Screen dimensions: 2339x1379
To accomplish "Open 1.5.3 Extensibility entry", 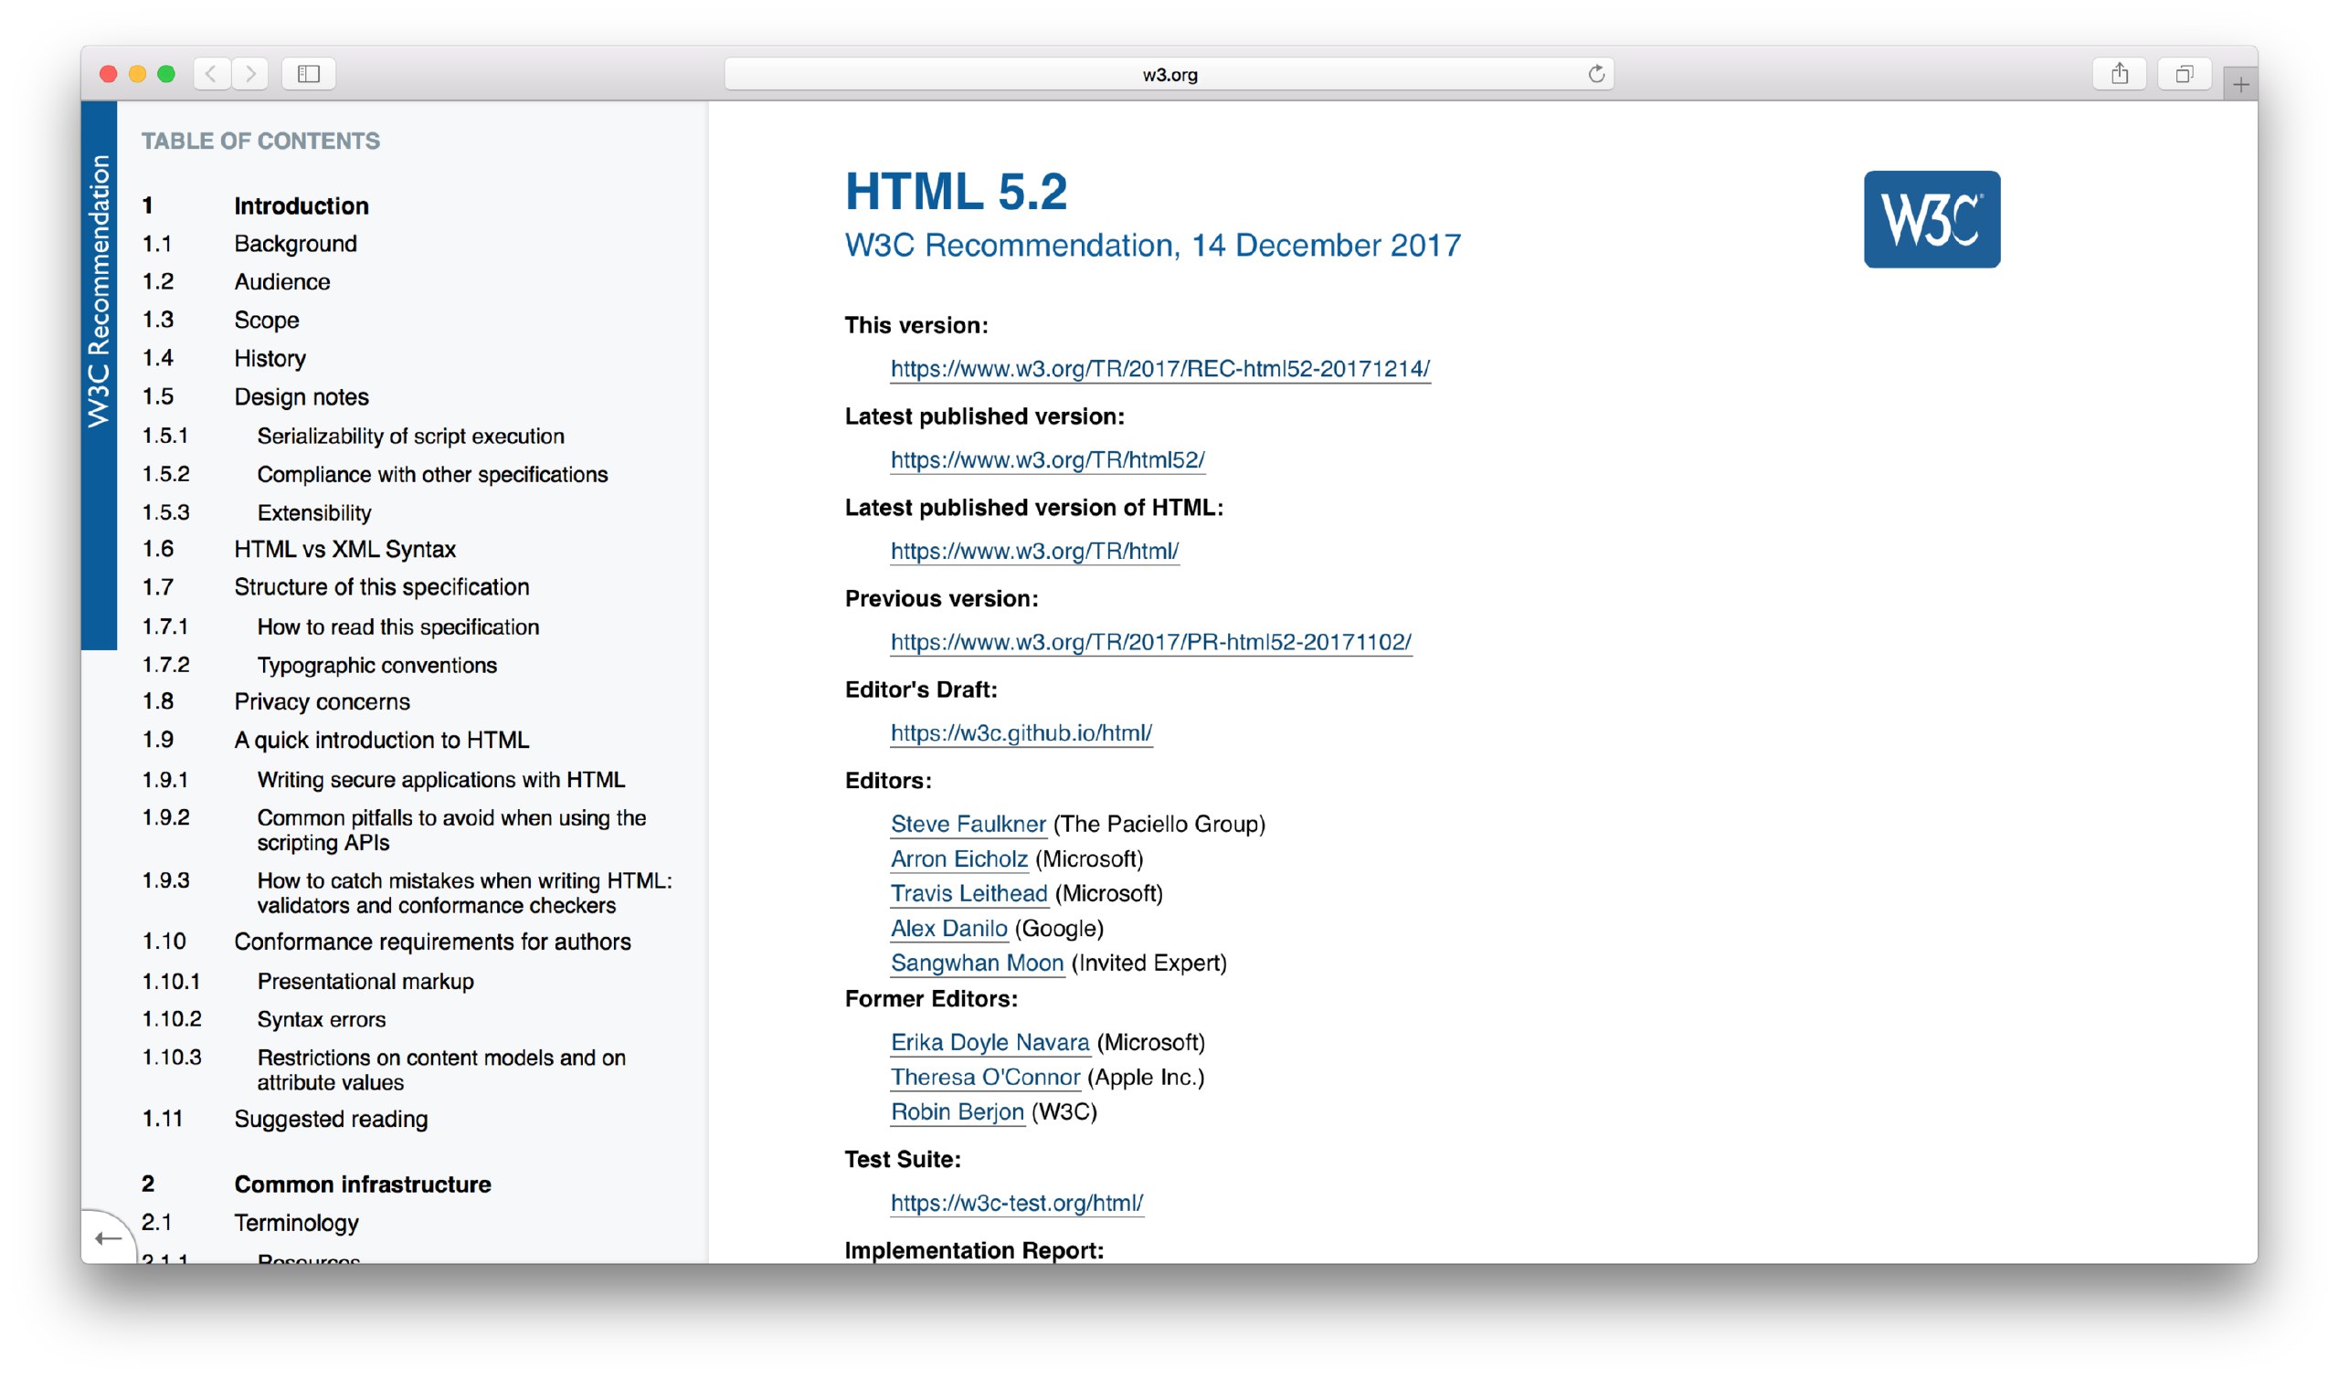I will point(314,513).
